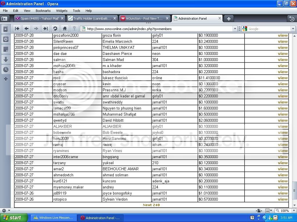Open the History panel clock icon
Image resolution: width=297 pixels, height=222 pixels.
[x=6, y=70]
